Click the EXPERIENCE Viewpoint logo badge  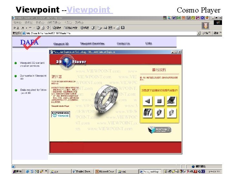click(61, 114)
